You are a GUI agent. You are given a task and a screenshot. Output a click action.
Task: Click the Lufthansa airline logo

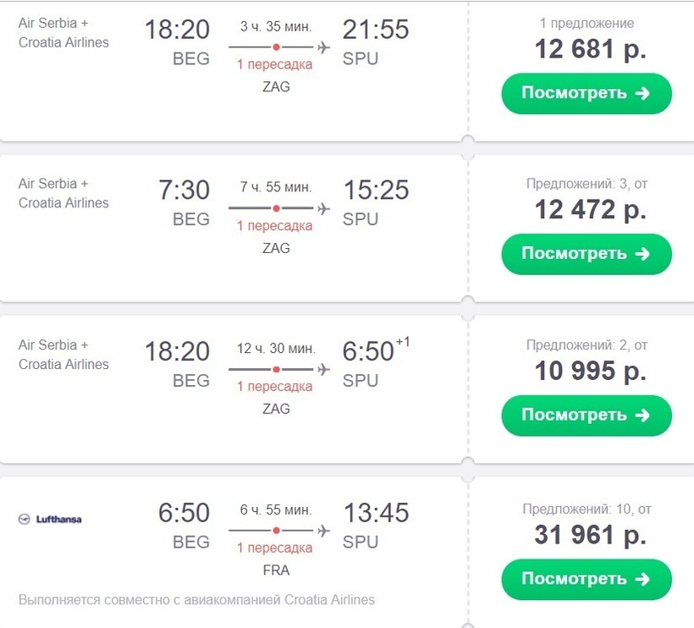(50, 519)
